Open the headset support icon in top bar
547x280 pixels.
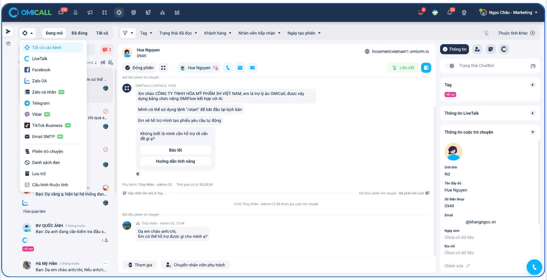[x=464, y=12]
